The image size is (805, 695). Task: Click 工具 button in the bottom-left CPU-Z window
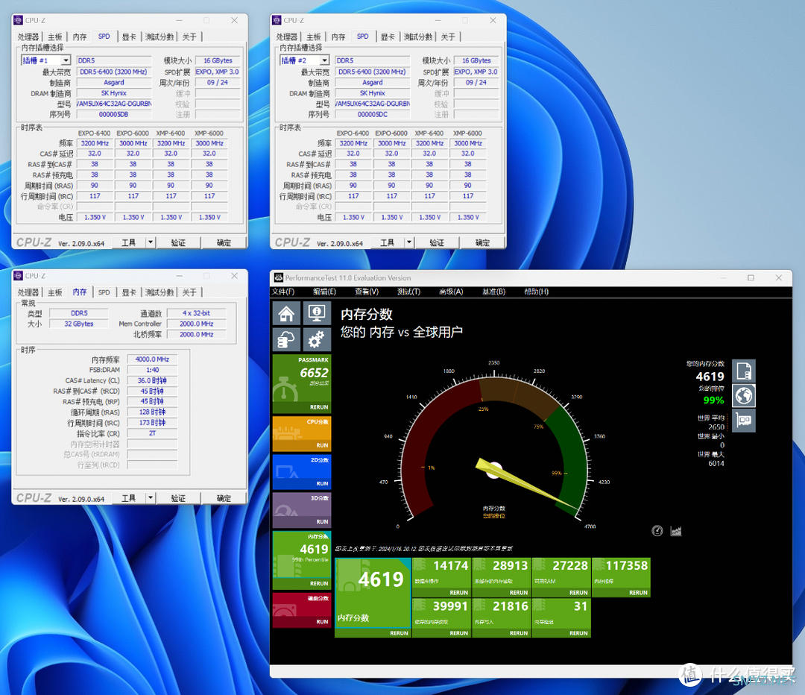(x=129, y=497)
